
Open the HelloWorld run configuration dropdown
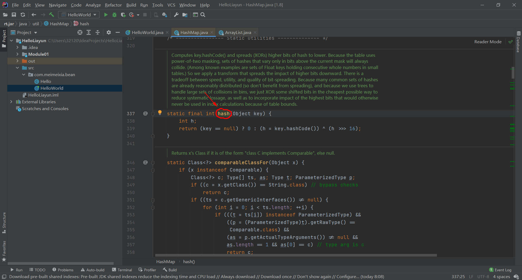[79, 15]
